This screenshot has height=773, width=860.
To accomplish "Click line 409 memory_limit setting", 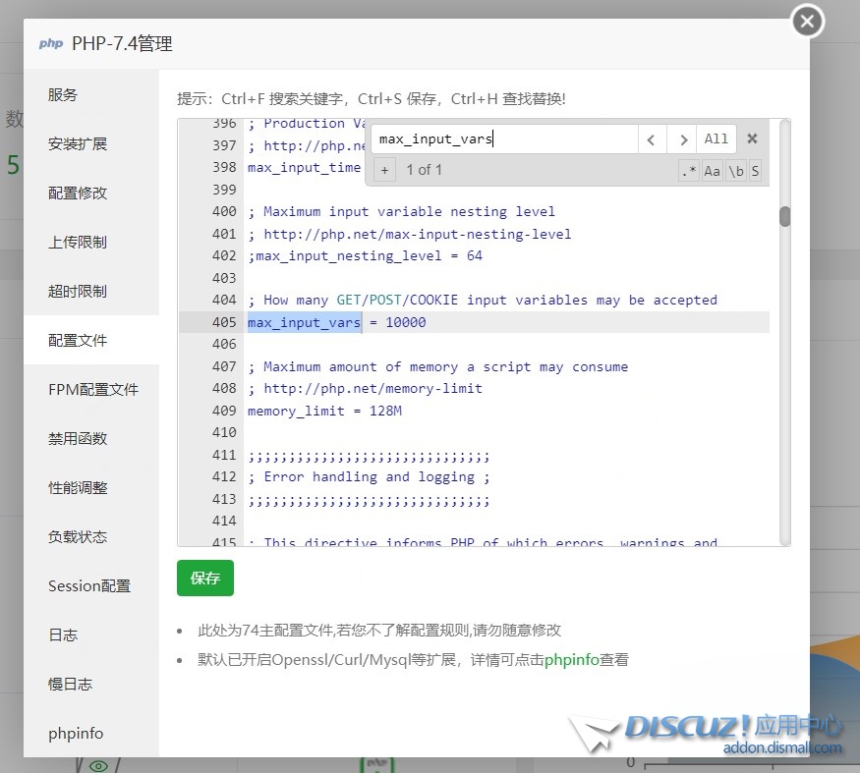I will (x=324, y=411).
